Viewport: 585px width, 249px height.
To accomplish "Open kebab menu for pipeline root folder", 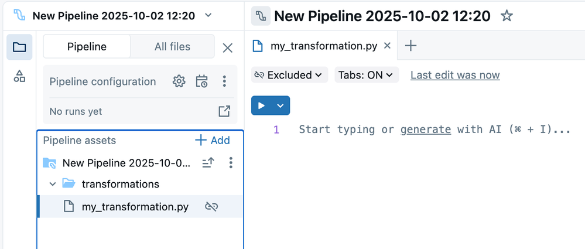I will pos(231,162).
